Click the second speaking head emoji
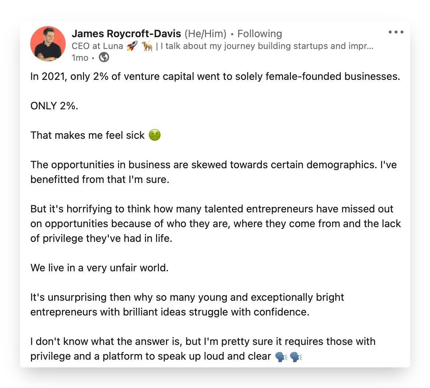 tap(296, 357)
